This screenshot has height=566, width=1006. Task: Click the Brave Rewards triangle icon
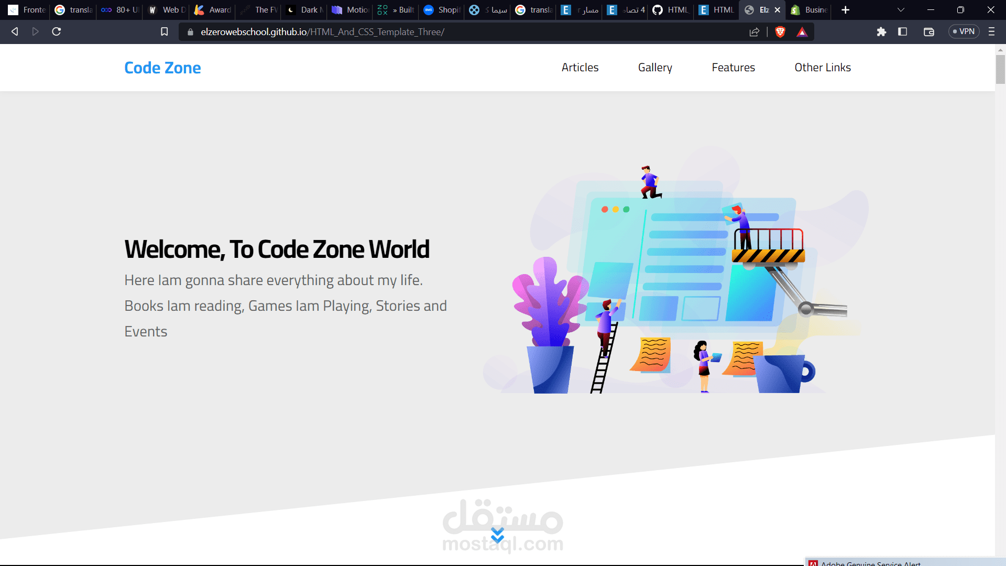point(802,32)
